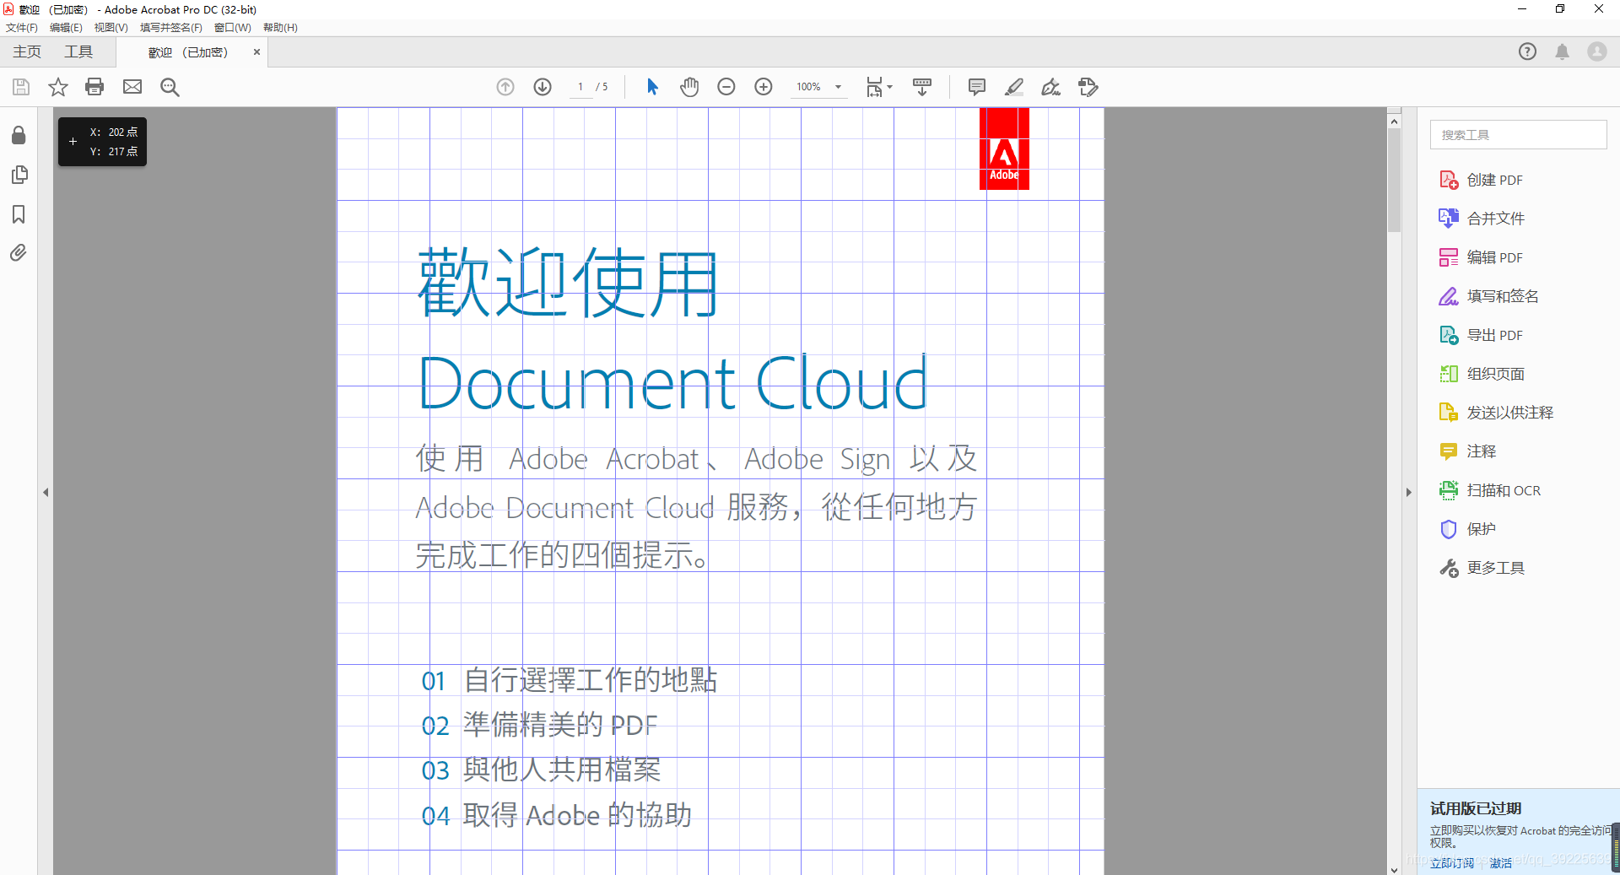Open the 导出 PDF tool
Viewport: 1620px width, 875px height.
pos(1481,335)
